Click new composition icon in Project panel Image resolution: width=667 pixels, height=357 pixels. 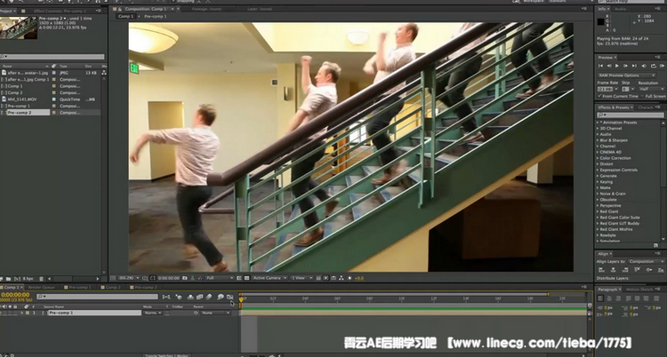click(18, 279)
